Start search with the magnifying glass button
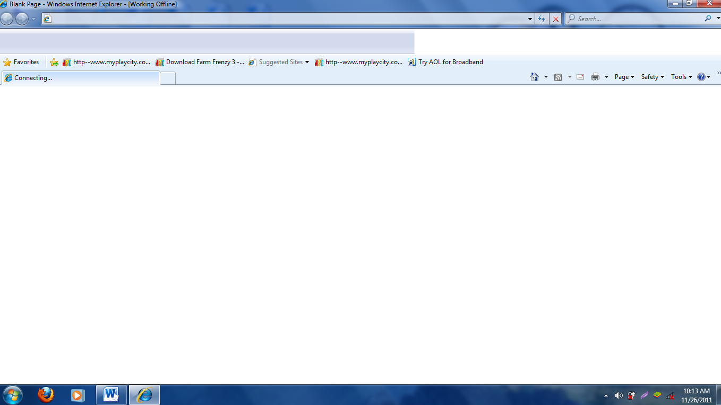The height and width of the screenshot is (405, 721). [708, 19]
